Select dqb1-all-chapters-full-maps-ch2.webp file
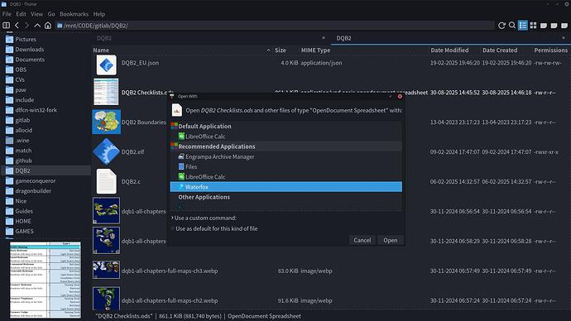The width and height of the screenshot is (571, 321). click(170, 300)
